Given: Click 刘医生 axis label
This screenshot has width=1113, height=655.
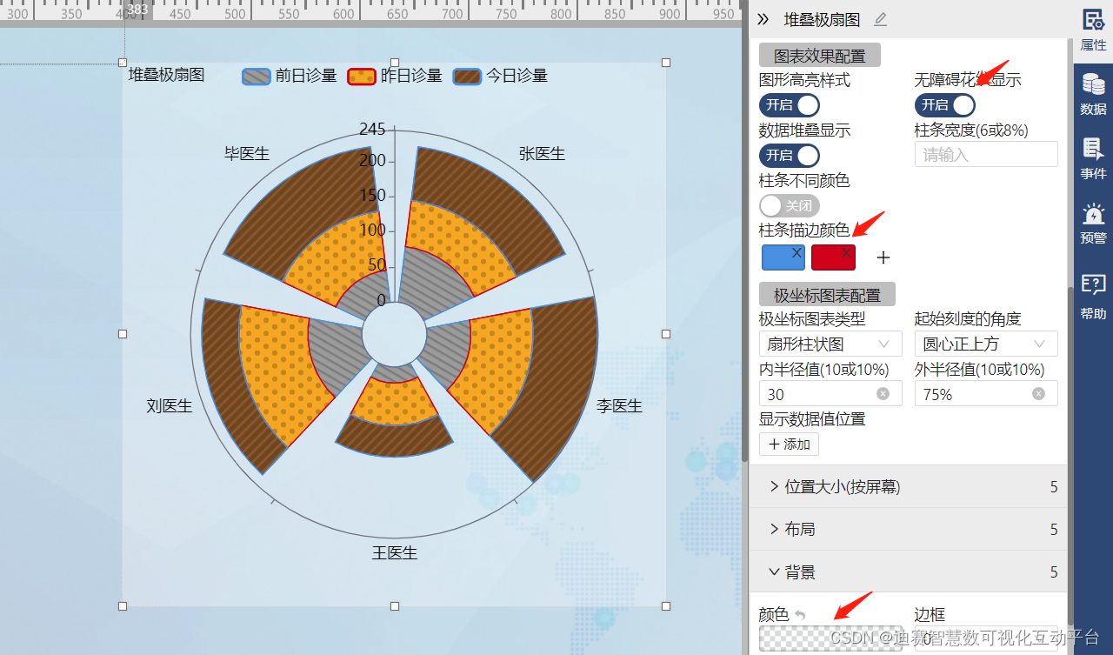Looking at the screenshot, I should [x=170, y=406].
